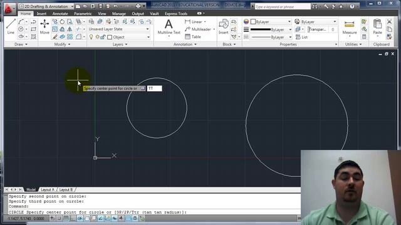Open the ByLayer plot style dropdown
This screenshot has height=225, width=401.
[x=315, y=22]
